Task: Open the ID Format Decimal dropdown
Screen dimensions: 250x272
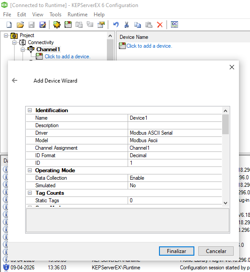Action: [x=175, y=155]
